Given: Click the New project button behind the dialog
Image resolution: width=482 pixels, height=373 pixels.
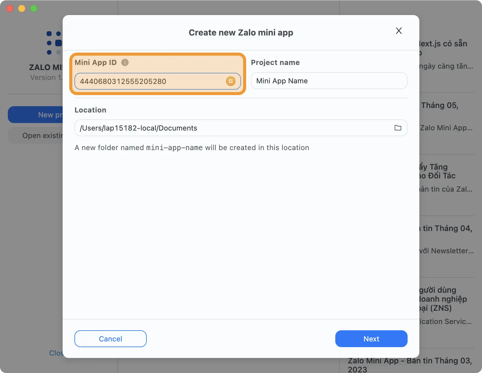Looking at the screenshot, I should coord(42,115).
